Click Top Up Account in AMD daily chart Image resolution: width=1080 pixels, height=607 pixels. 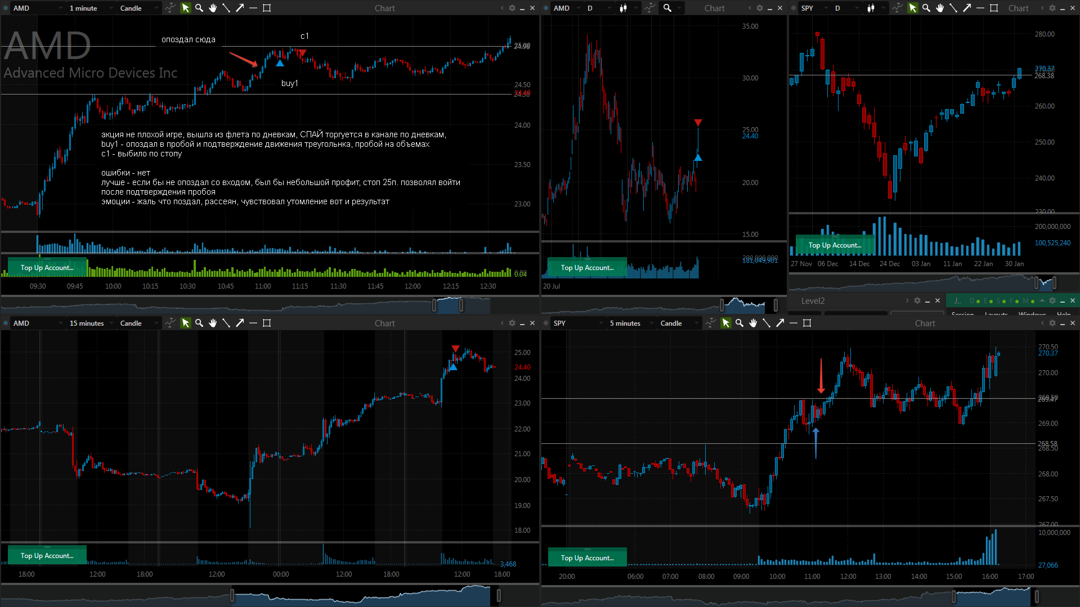[587, 268]
